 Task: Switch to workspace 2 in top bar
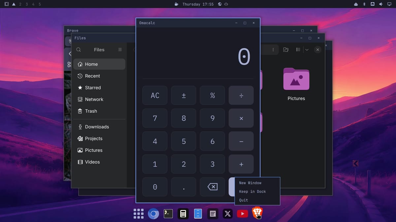pyautogui.click(x=20, y=4)
